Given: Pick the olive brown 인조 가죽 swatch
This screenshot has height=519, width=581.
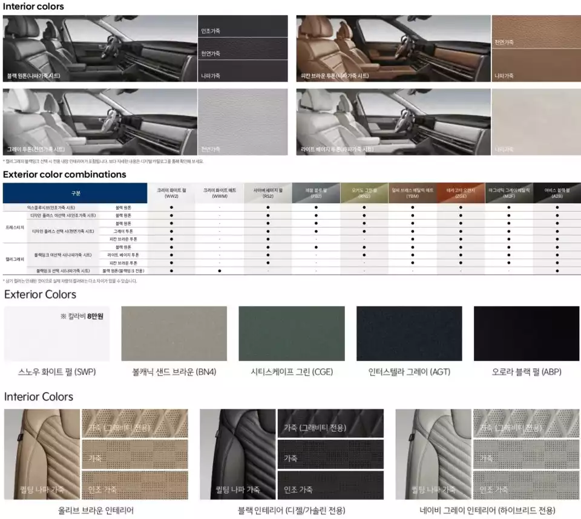Looking at the screenshot, I should pos(135,485).
